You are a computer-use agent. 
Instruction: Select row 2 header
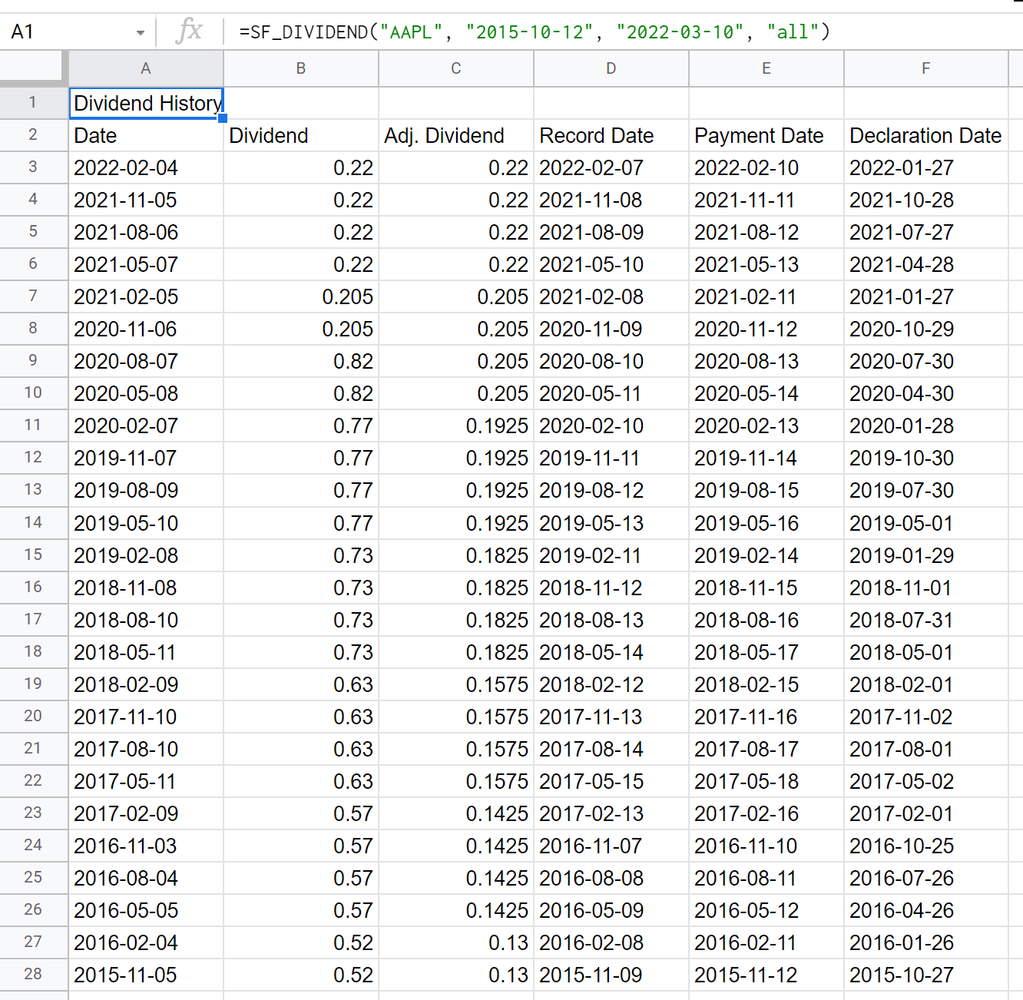34,135
